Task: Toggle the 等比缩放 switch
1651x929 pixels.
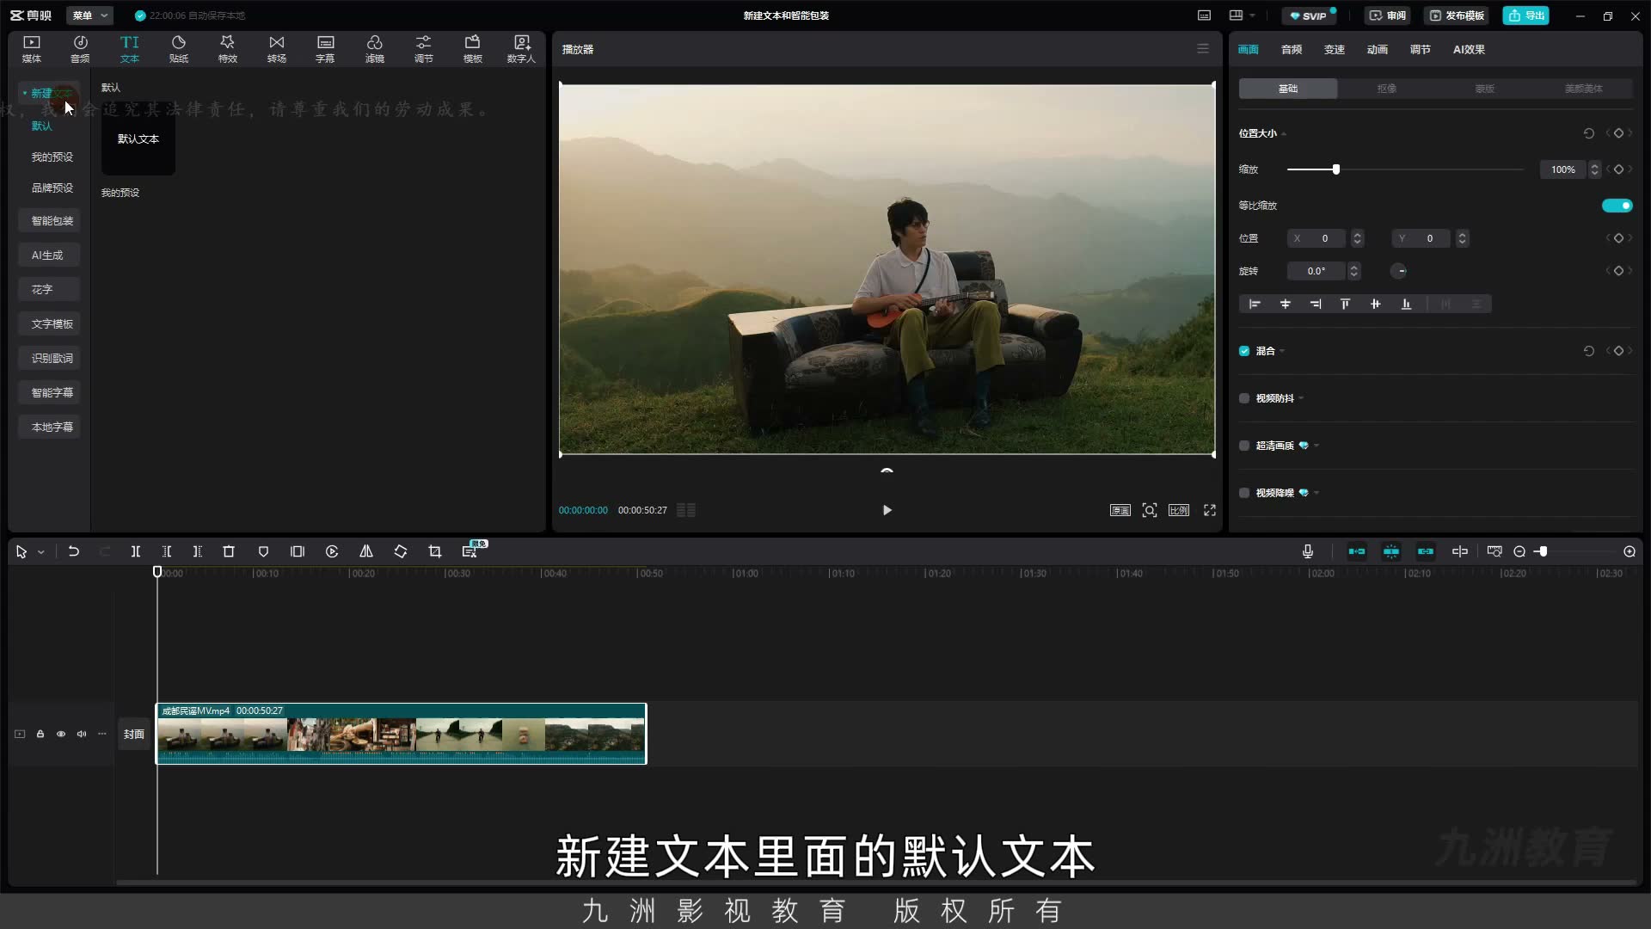Action: [1617, 206]
